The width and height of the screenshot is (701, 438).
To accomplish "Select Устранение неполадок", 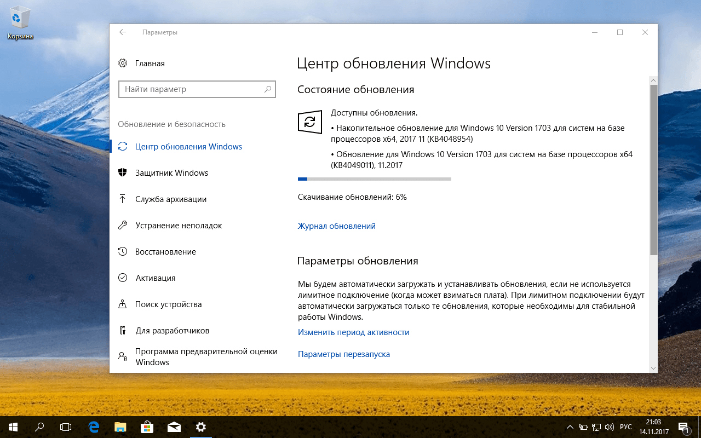I will [x=179, y=225].
